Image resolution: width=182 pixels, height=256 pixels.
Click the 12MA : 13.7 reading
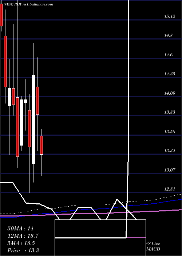tap(23, 236)
